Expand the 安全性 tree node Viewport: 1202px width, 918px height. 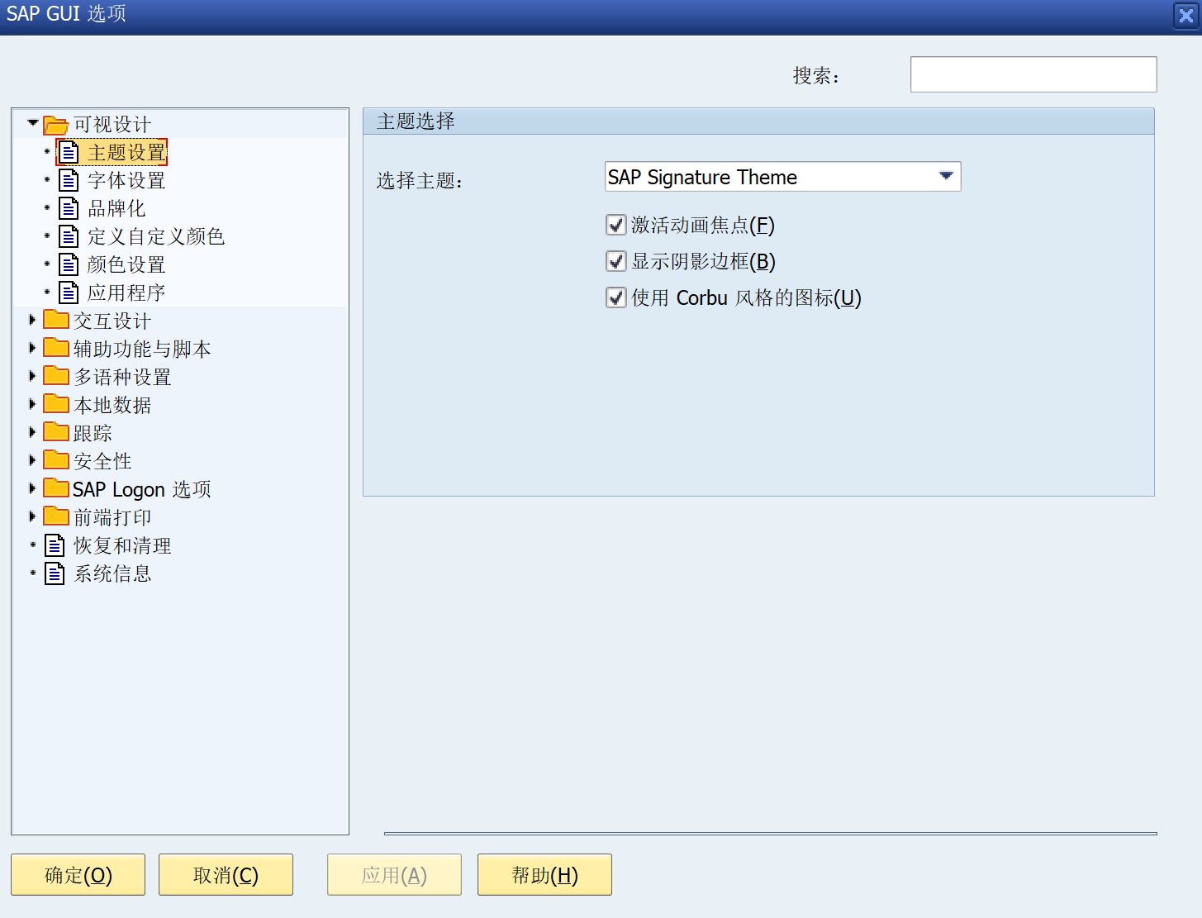click(31, 460)
